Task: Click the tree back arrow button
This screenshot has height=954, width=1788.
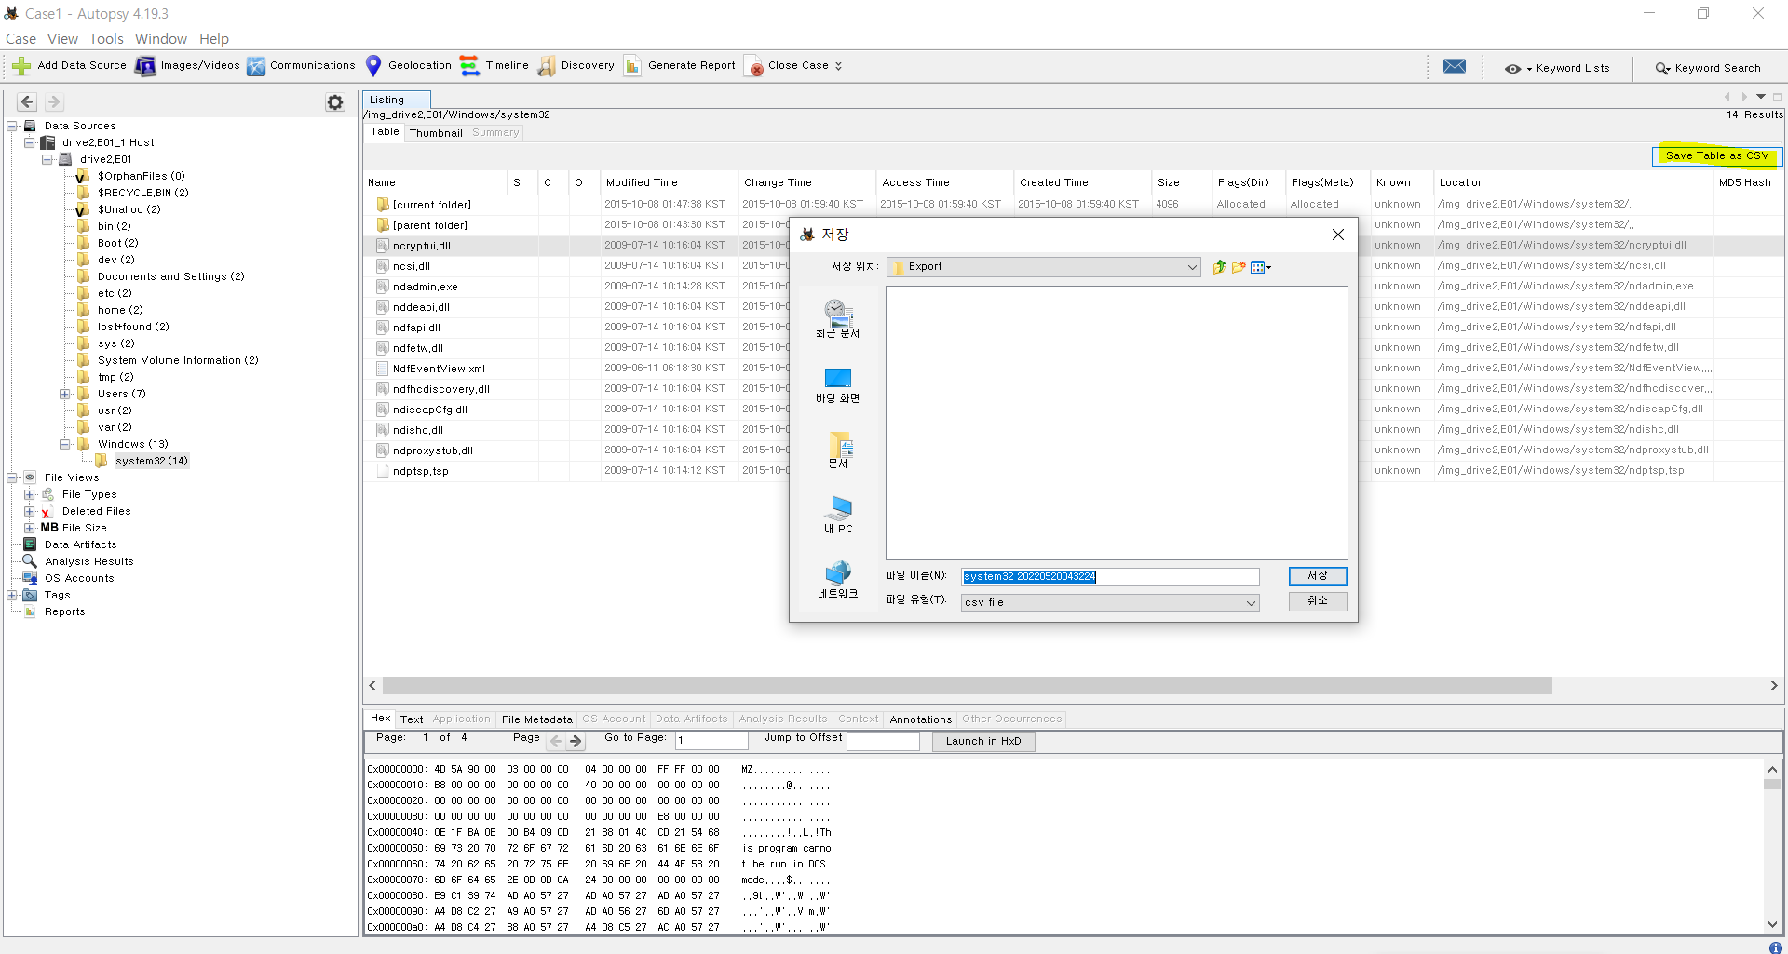Action: pyautogui.click(x=27, y=102)
